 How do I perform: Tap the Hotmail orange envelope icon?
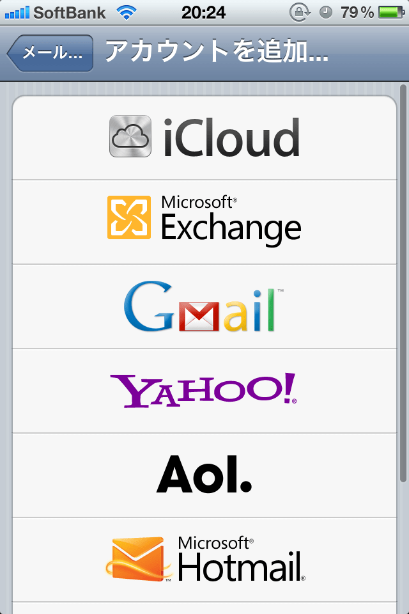(138, 559)
